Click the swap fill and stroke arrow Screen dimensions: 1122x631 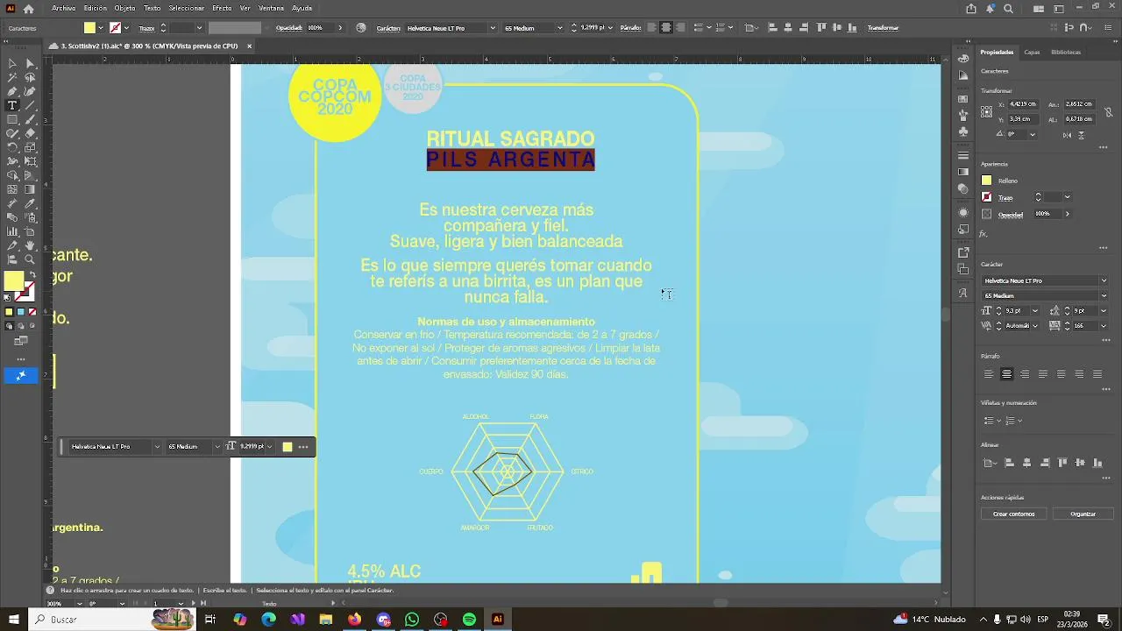tap(32, 275)
